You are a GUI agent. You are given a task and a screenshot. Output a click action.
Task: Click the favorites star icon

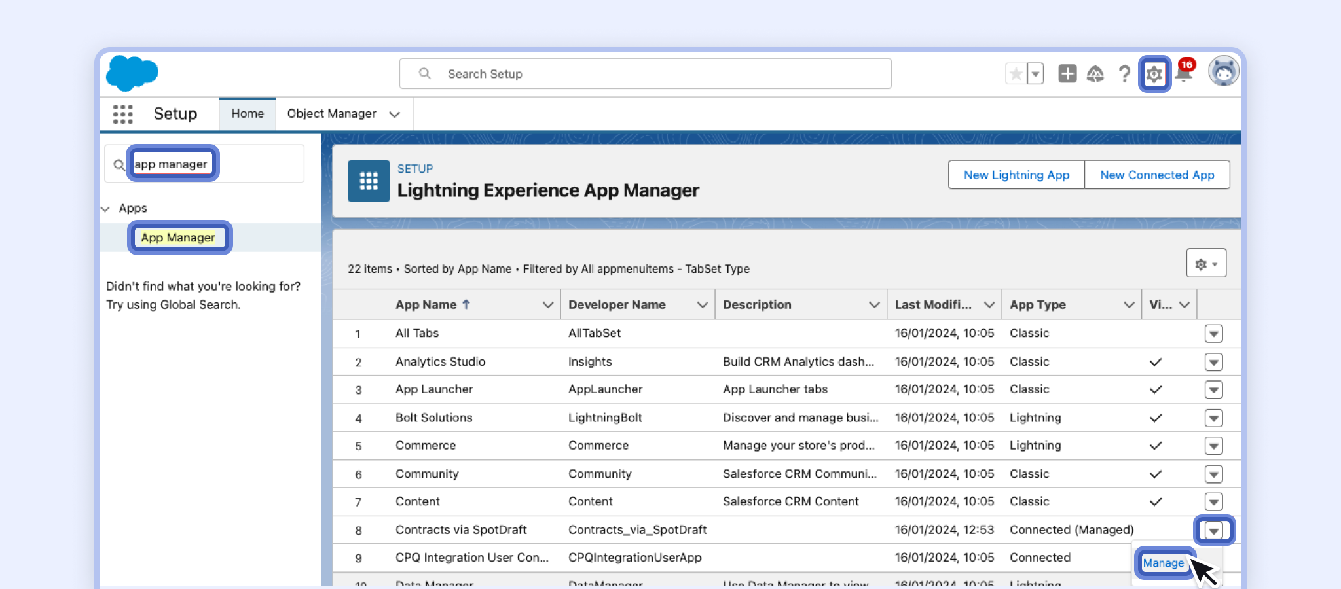[1016, 74]
